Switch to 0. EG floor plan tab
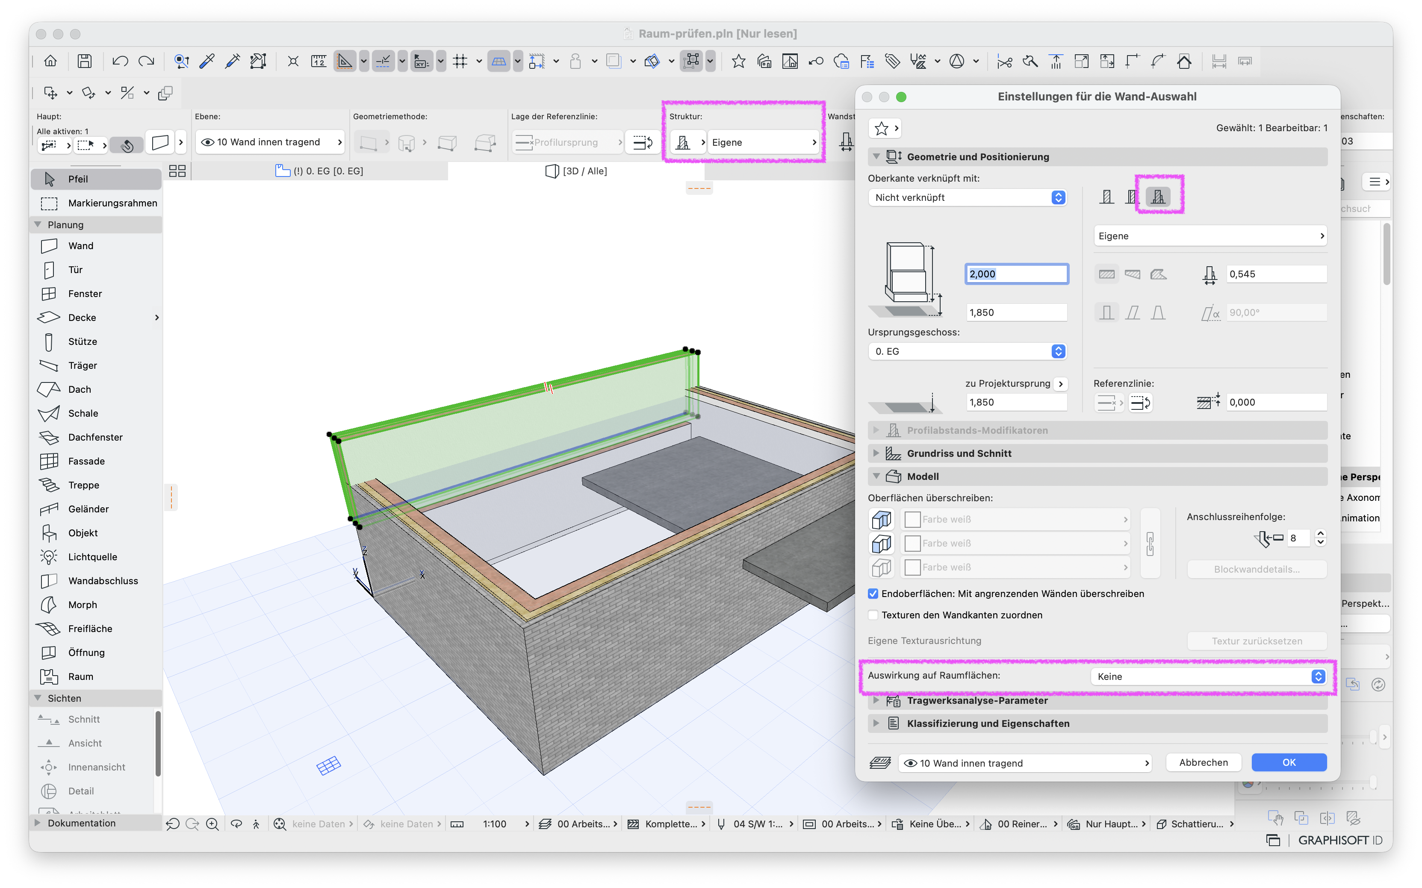 (320, 171)
